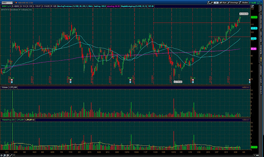Open the Chart tab in right sidebar

tap(261, 59)
